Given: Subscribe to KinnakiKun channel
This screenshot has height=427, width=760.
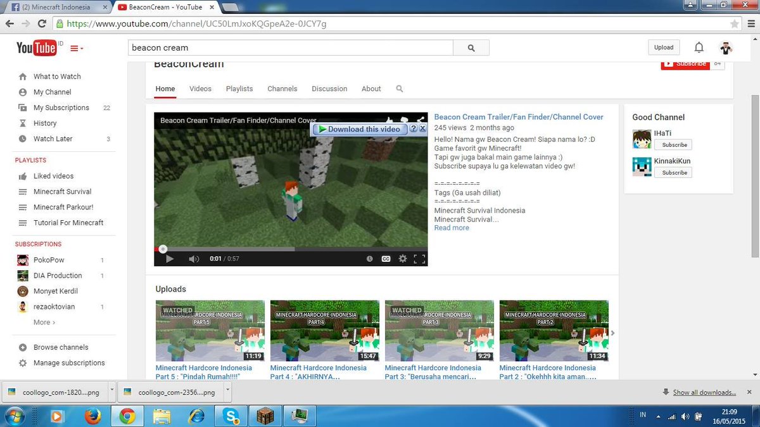Looking at the screenshot, I should coord(674,173).
